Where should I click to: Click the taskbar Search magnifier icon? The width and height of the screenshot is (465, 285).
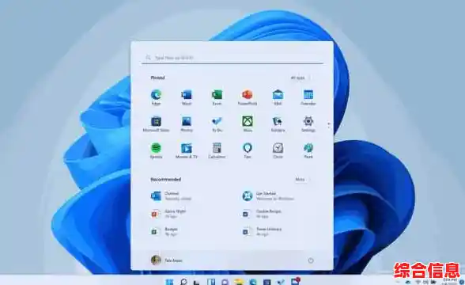[183, 282]
